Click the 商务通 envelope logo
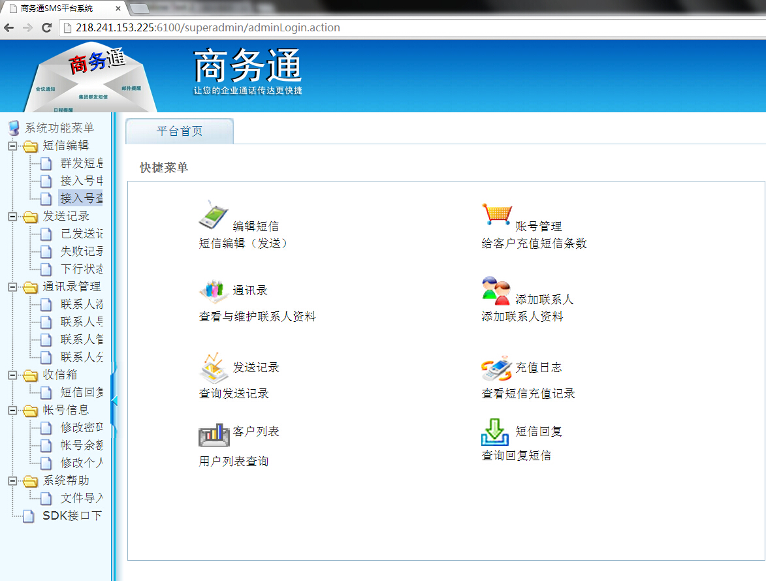Image resolution: width=766 pixels, height=581 pixels. (91, 78)
